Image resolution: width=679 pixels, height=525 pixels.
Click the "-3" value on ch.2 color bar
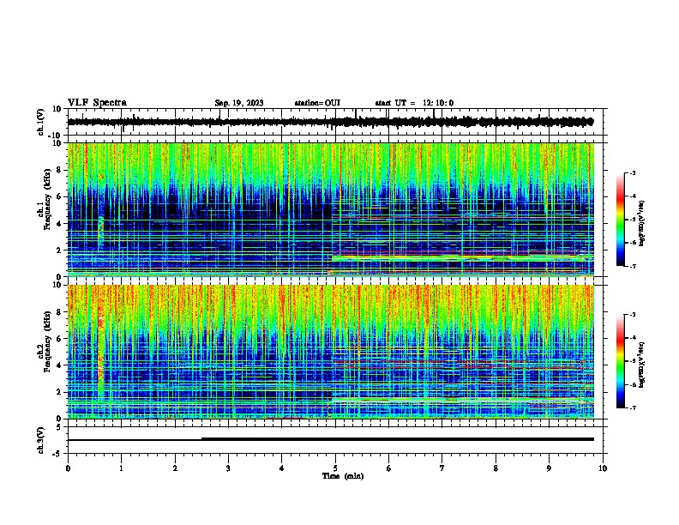(632, 315)
